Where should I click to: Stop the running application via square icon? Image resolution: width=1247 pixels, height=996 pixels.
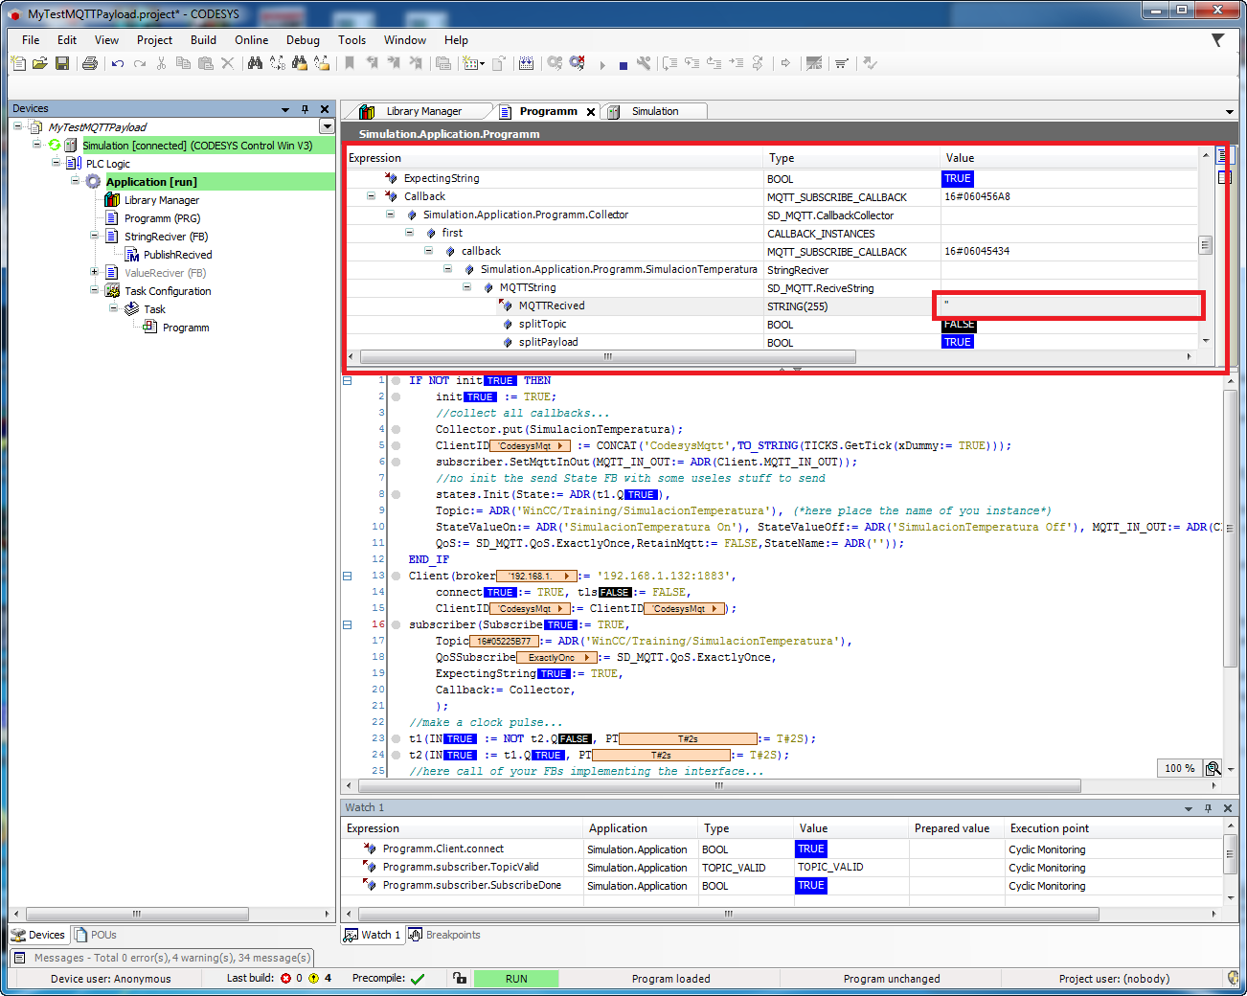623,64
